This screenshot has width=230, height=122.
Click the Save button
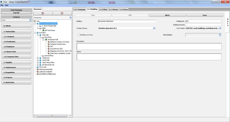tap(204, 15)
